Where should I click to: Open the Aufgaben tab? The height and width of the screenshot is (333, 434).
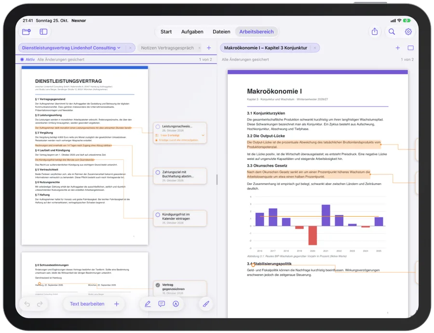click(x=192, y=32)
